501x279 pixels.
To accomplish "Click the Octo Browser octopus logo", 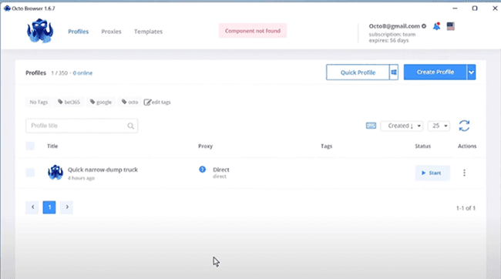I will pos(40,31).
